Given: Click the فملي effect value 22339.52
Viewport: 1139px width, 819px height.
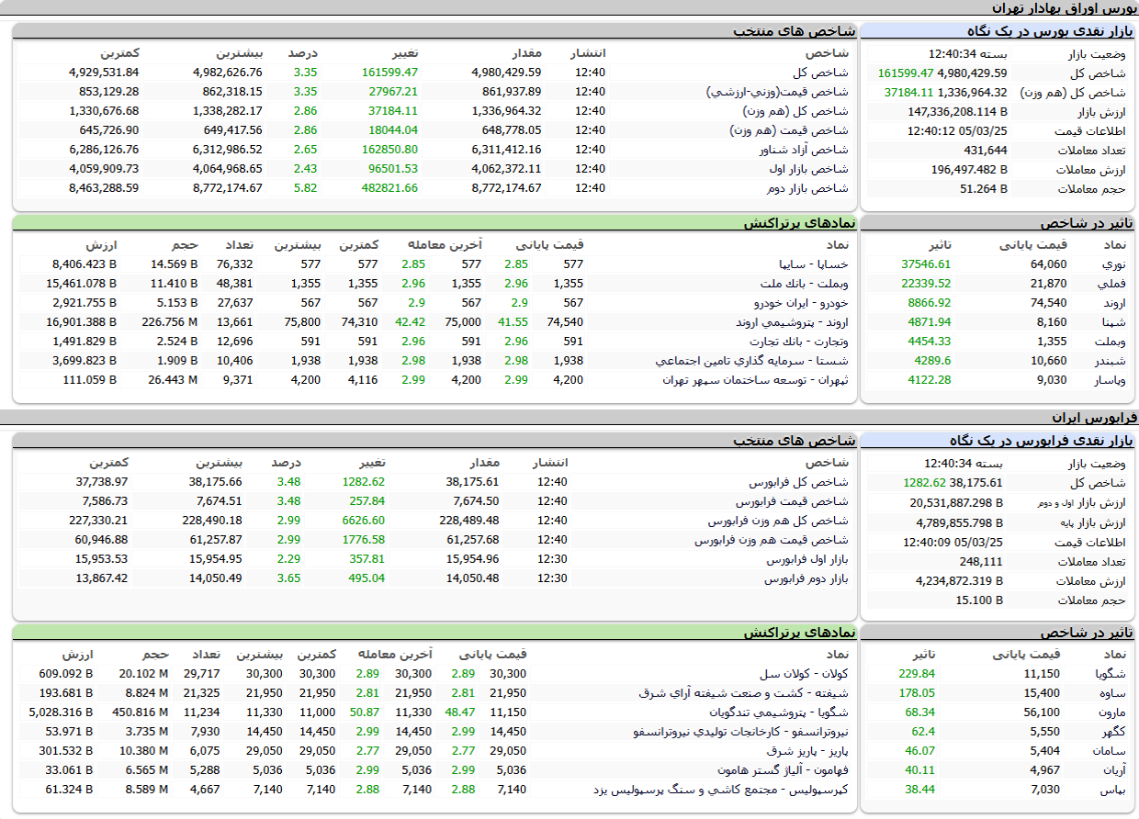Looking at the screenshot, I should pos(926,284).
